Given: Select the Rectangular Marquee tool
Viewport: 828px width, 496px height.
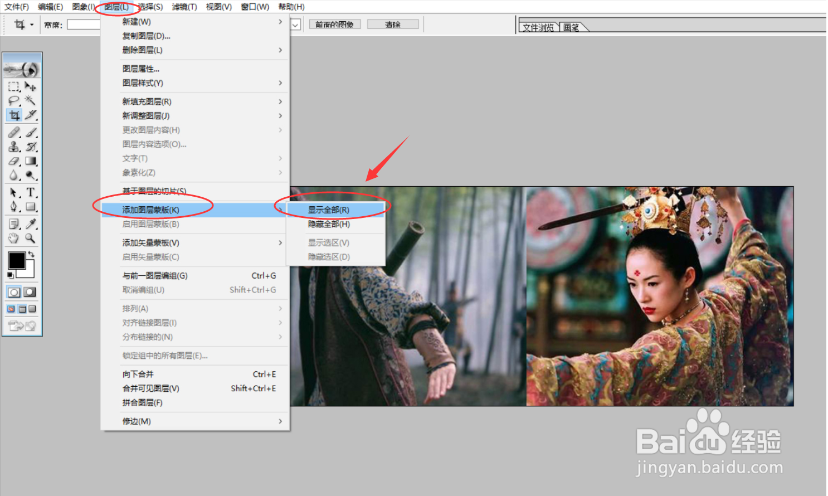Looking at the screenshot, I should point(14,86).
